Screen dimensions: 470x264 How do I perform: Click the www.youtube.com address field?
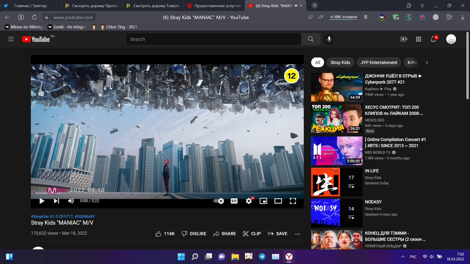coord(73,17)
